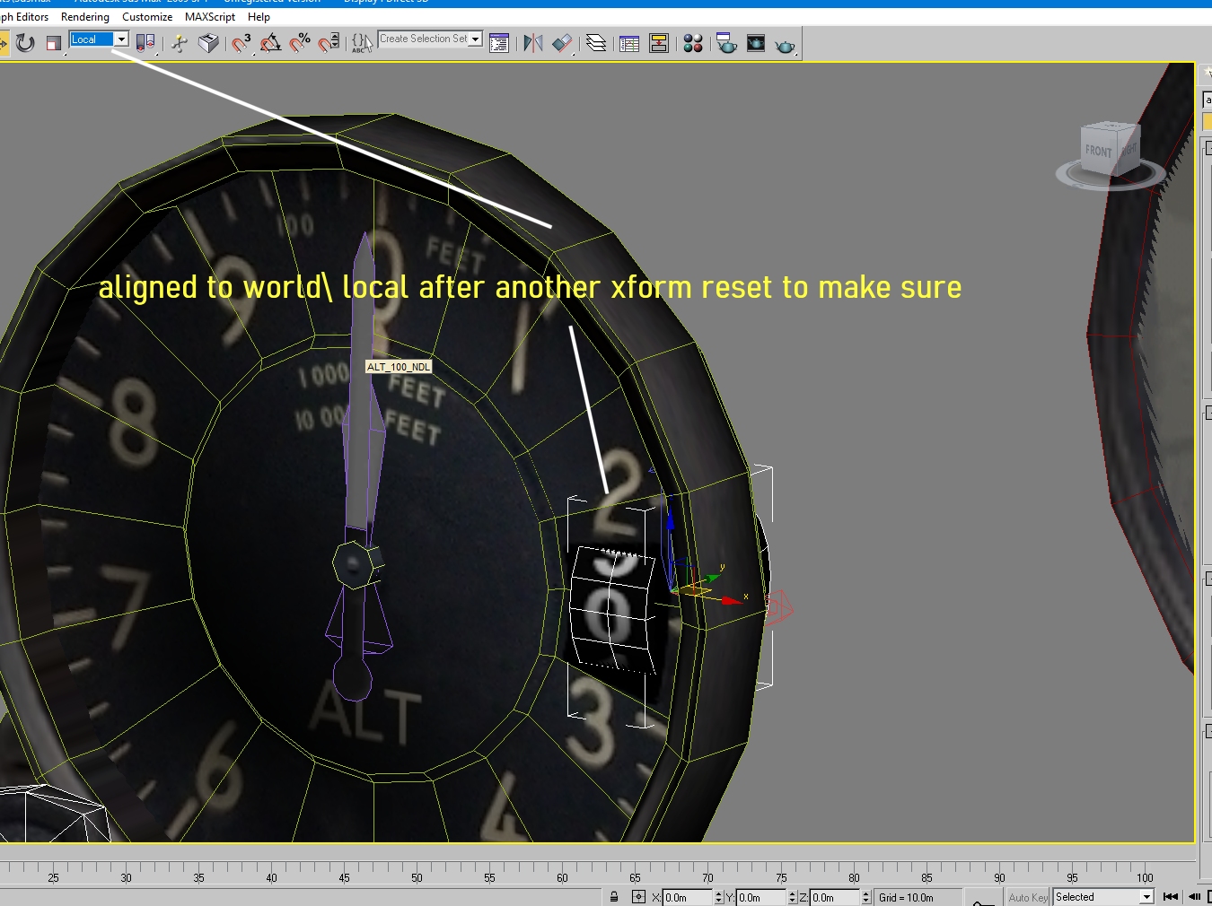
Task: Open the Selected key filter dropdown
Action: tap(1103, 897)
